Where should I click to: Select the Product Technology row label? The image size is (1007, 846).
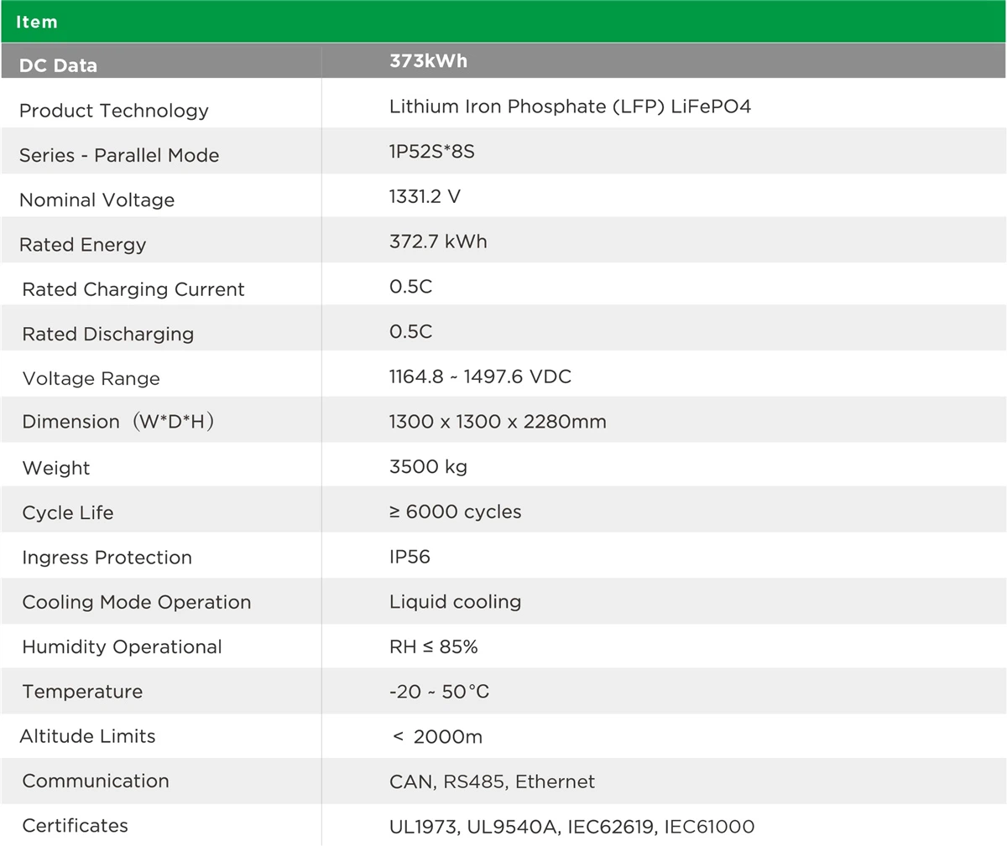(113, 111)
